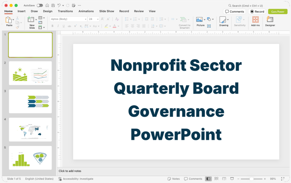This screenshot has width=291, height=183.
Task: Click the New Slide icon
Action: pos(31,20)
